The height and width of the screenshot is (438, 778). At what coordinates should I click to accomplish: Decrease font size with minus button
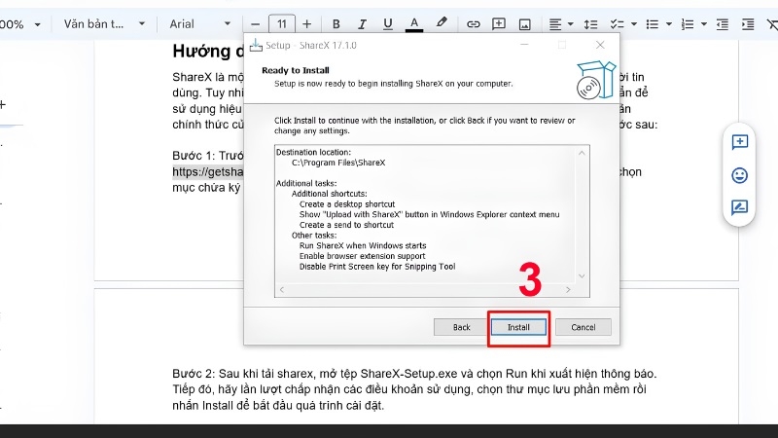[x=255, y=23]
